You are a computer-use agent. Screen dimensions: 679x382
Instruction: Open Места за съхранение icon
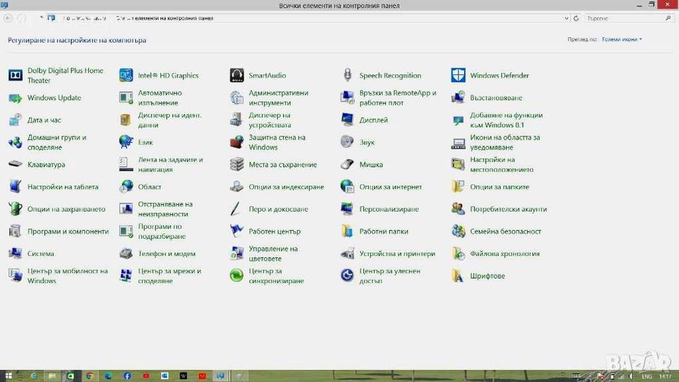tap(237, 164)
